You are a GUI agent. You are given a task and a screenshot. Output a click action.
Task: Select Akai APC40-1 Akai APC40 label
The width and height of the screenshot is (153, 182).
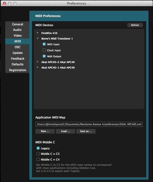[x=58, y=67]
